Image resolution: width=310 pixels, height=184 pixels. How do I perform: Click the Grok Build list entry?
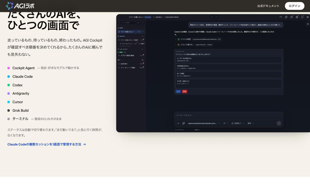(x=20, y=110)
